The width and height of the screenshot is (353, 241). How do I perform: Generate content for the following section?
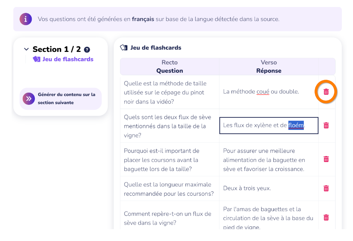click(x=66, y=99)
